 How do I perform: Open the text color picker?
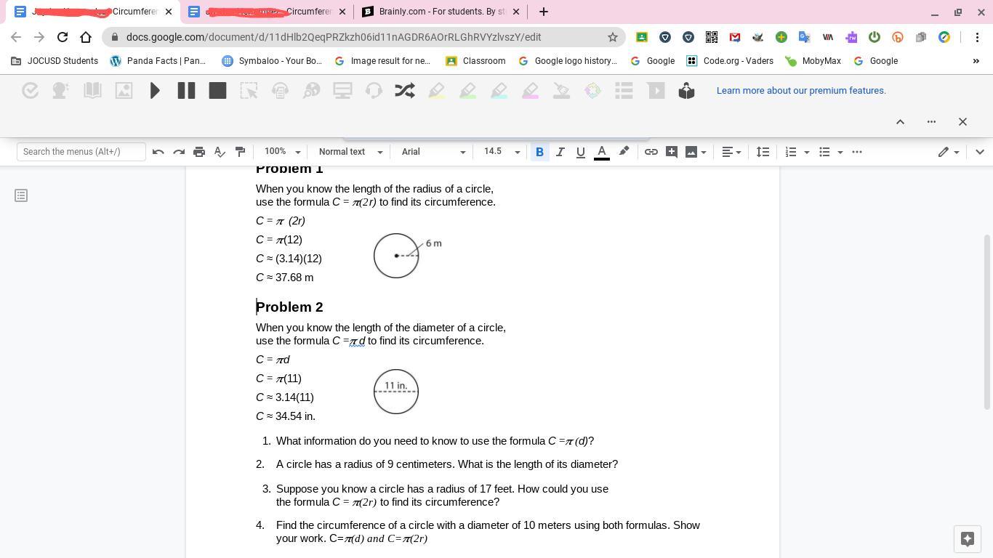tap(602, 152)
